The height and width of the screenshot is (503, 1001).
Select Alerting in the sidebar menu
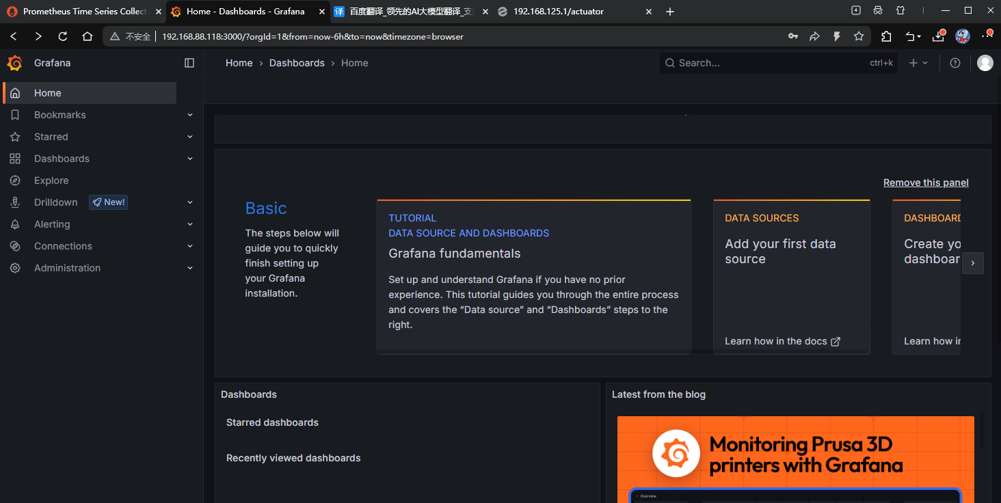[x=52, y=224]
